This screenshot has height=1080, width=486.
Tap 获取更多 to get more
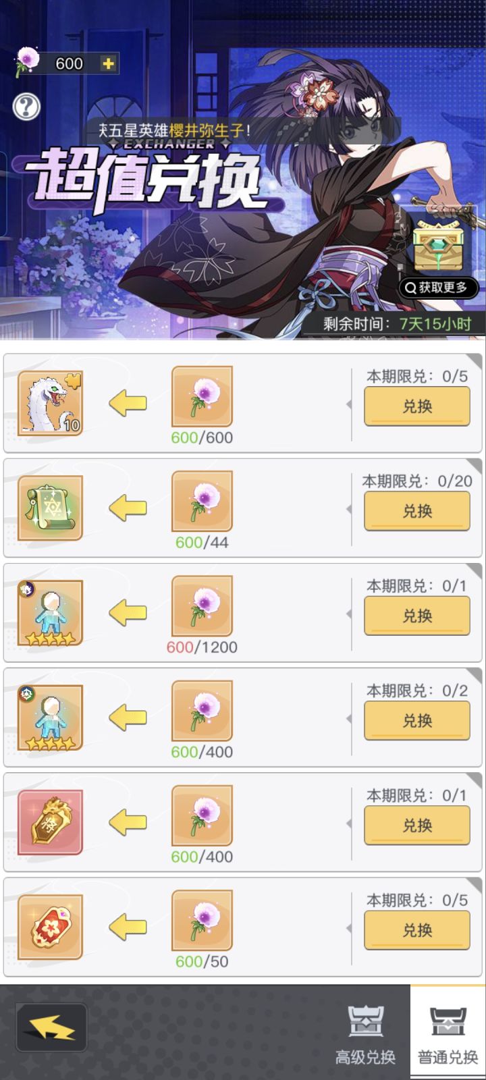[439, 288]
